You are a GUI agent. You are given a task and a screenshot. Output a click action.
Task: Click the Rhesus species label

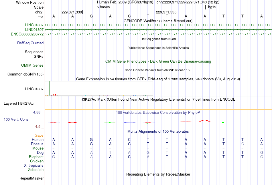click(37, 144)
